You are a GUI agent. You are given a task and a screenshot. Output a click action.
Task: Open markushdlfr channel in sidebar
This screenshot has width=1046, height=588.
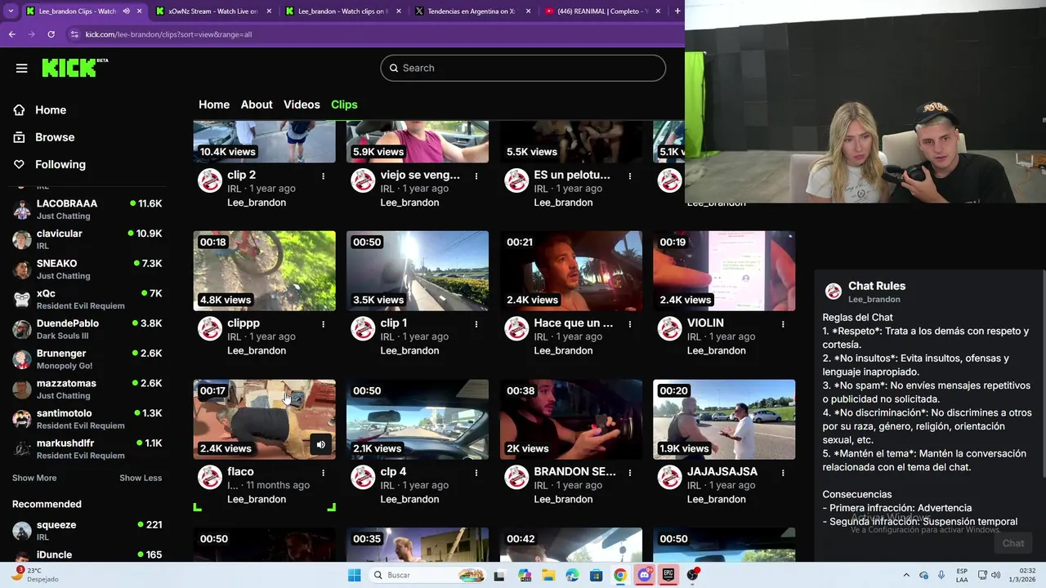click(87, 449)
